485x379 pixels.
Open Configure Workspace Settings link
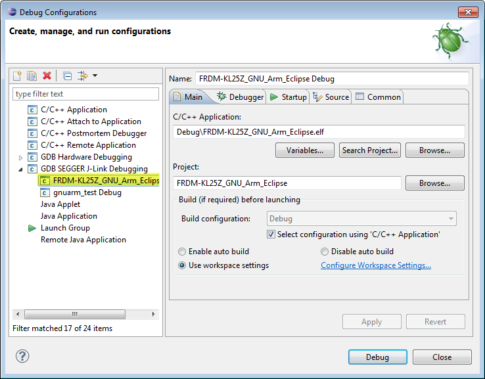[376, 265]
